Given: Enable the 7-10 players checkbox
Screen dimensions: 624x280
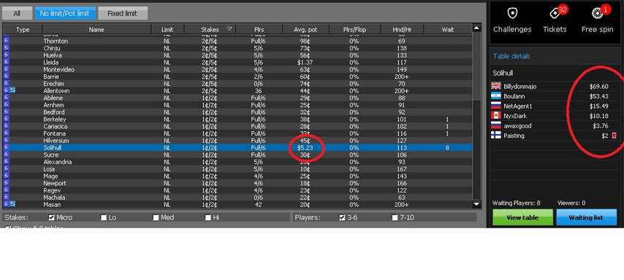Looking at the screenshot, I should coord(395,217).
